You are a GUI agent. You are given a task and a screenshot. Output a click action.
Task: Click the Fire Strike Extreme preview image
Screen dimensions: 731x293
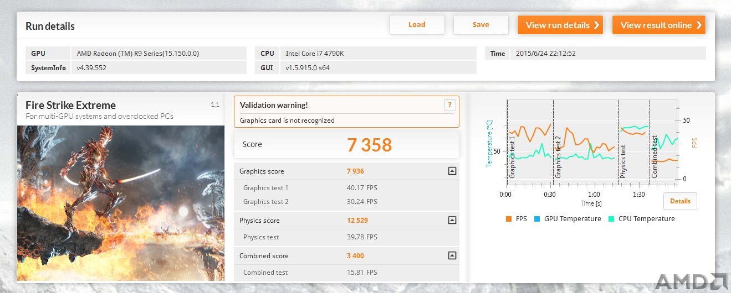(x=121, y=203)
